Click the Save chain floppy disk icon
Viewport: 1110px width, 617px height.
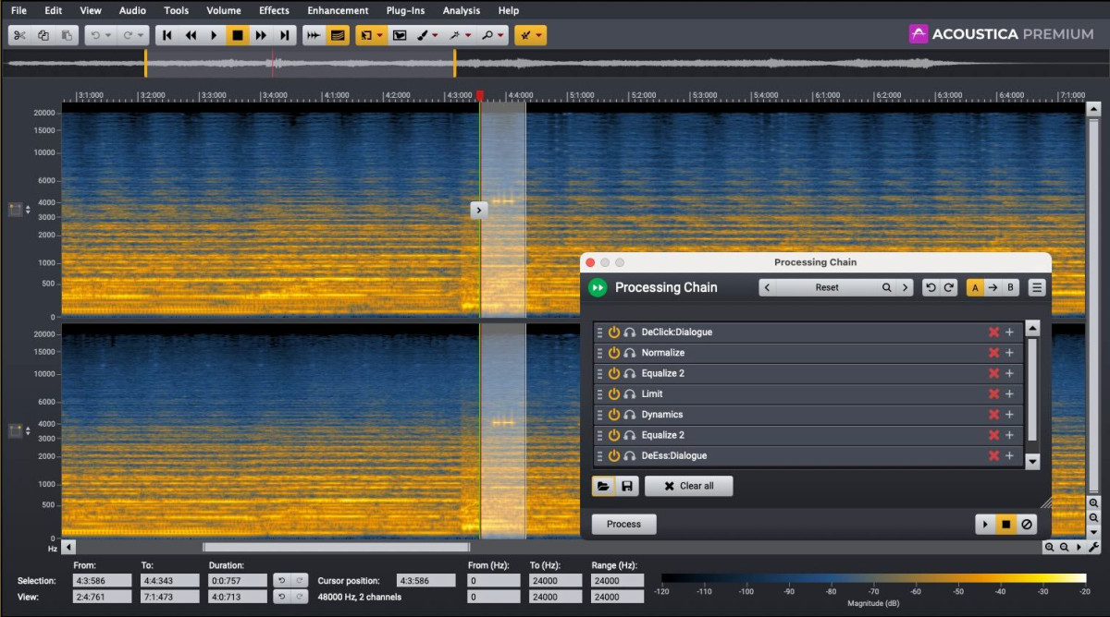pos(626,486)
